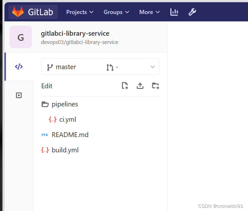Create a new directory with the folder icon
The height and width of the screenshot is (211, 248).
[155, 86]
